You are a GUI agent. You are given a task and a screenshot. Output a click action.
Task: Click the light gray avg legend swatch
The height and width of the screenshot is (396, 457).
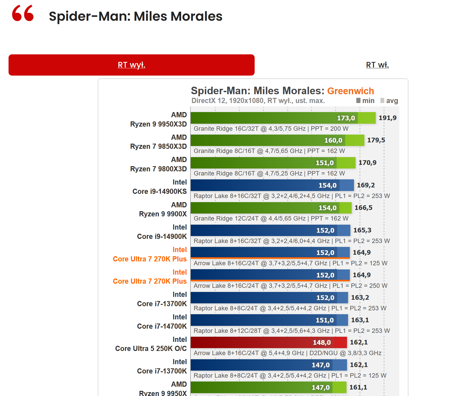pos(382,100)
